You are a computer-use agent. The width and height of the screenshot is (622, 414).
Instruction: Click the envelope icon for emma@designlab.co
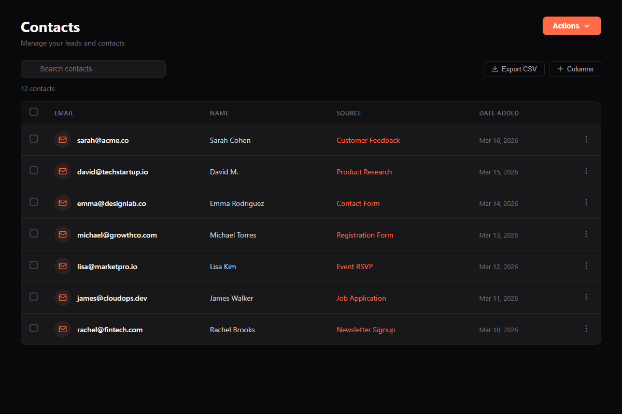62,203
